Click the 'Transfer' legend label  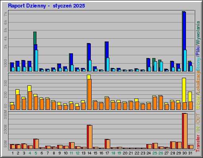(x=198, y=143)
